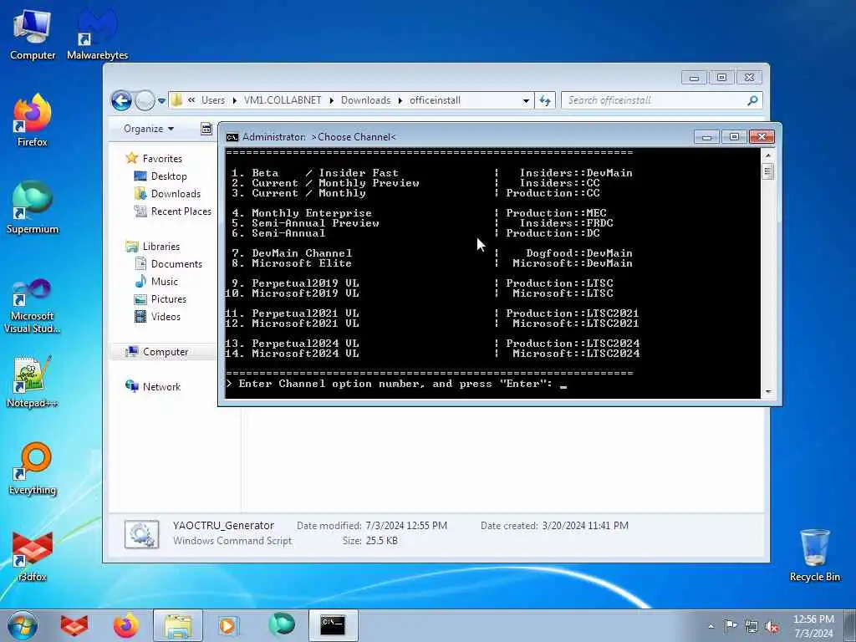
Task: Launch Firefox from the desktop shortcut
Action: coord(33,121)
